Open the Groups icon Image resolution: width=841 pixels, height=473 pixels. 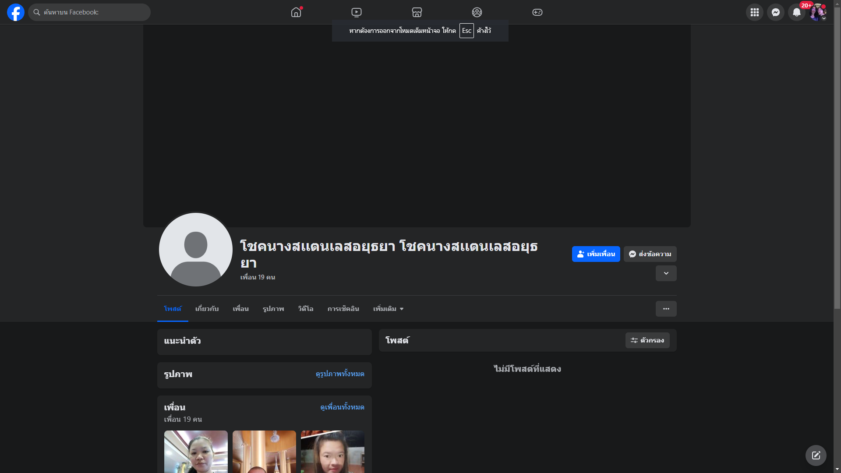click(477, 12)
